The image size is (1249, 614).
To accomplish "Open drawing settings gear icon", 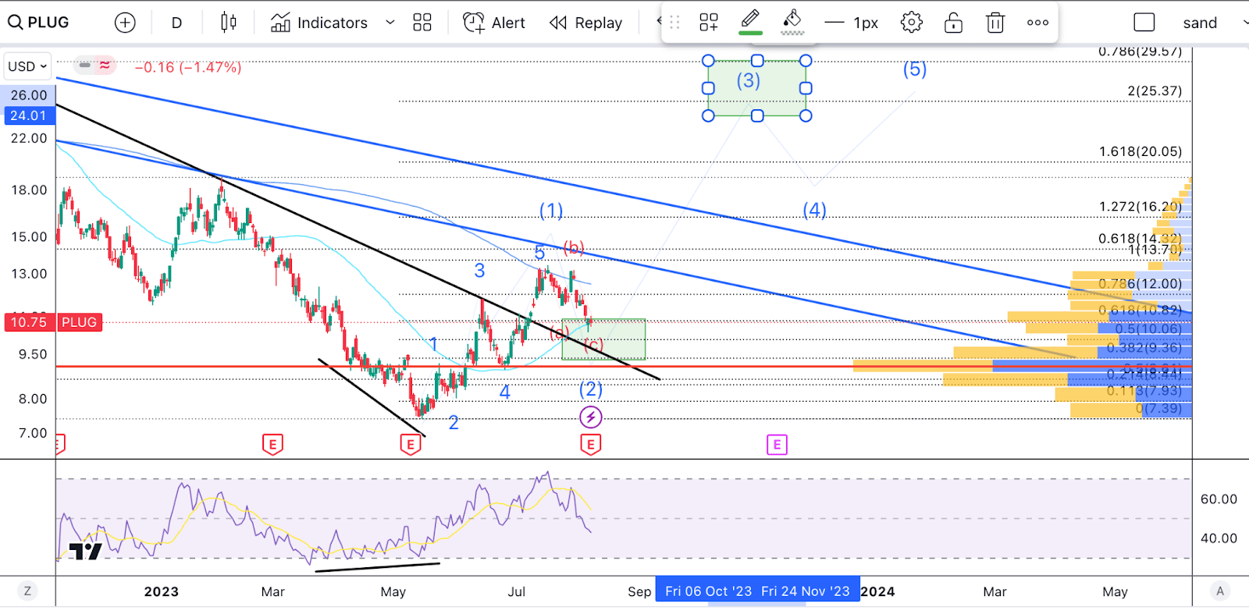I will (911, 23).
